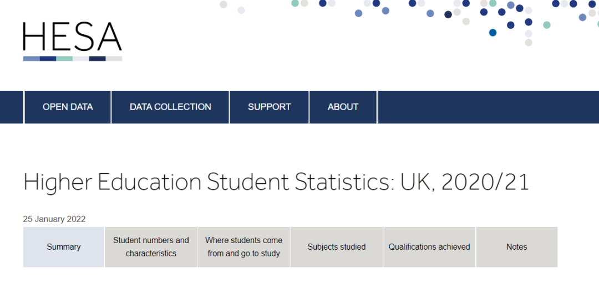Image resolution: width=599 pixels, height=294 pixels.
Task: Click the 25 January 2022 publication date
Action: [54, 219]
